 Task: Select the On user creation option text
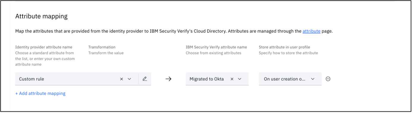coord(285,79)
